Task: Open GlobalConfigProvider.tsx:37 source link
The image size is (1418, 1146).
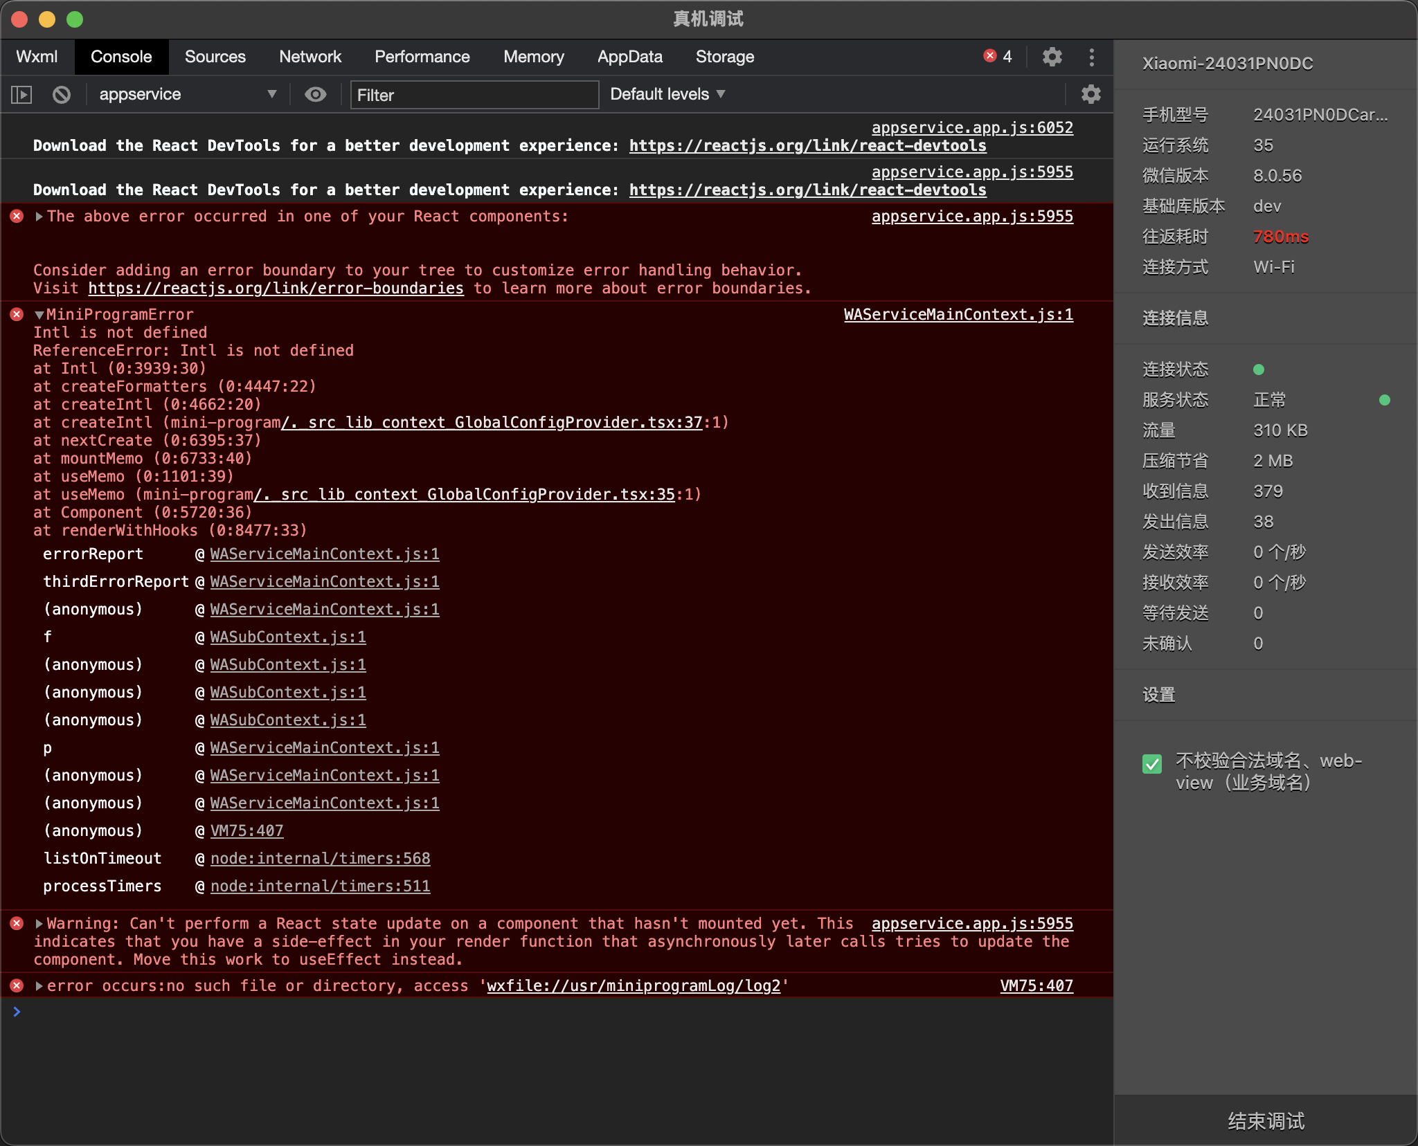Action: coord(492,423)
